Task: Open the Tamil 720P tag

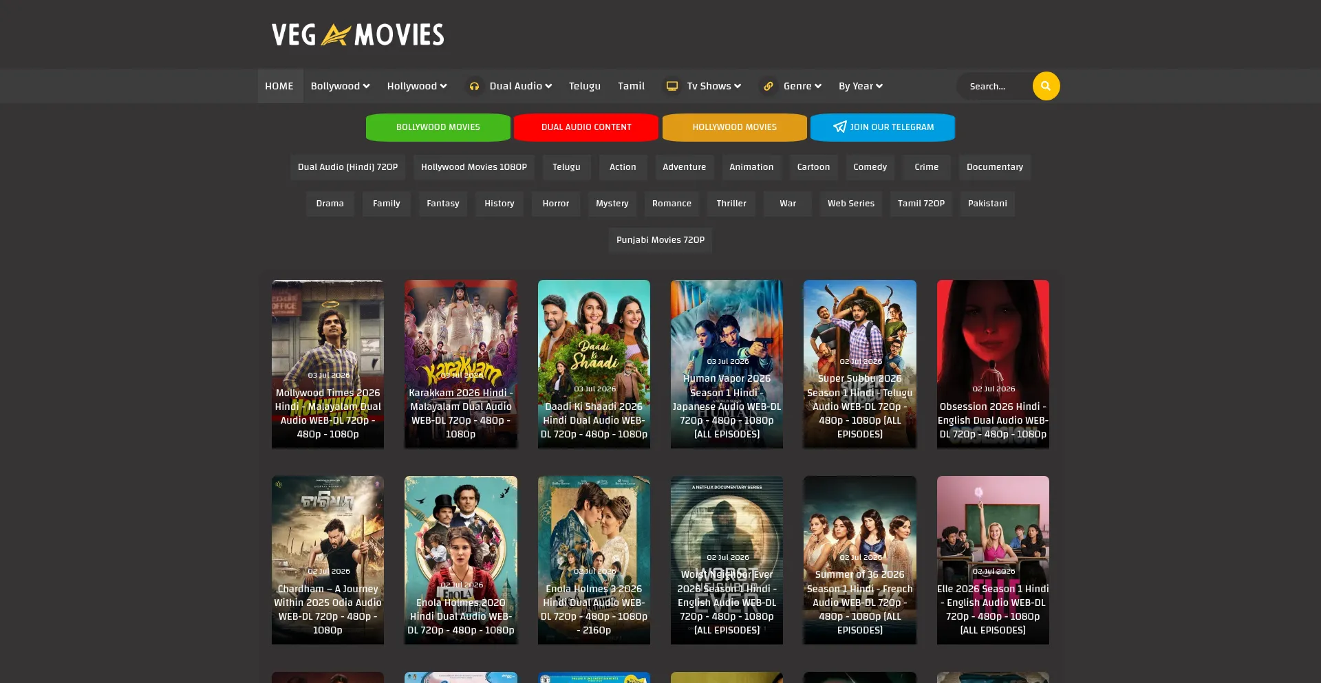Action: pos(921,204)
